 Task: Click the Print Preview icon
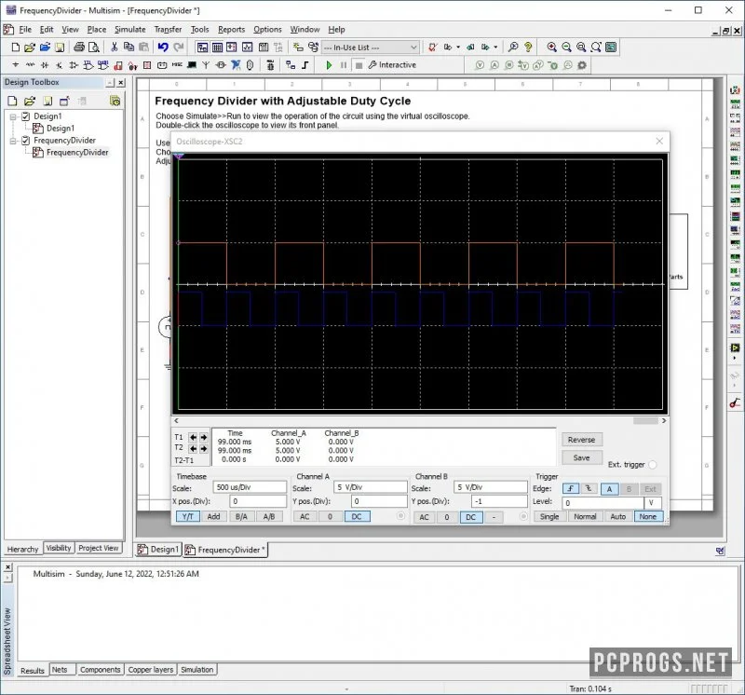click(94, 48)
